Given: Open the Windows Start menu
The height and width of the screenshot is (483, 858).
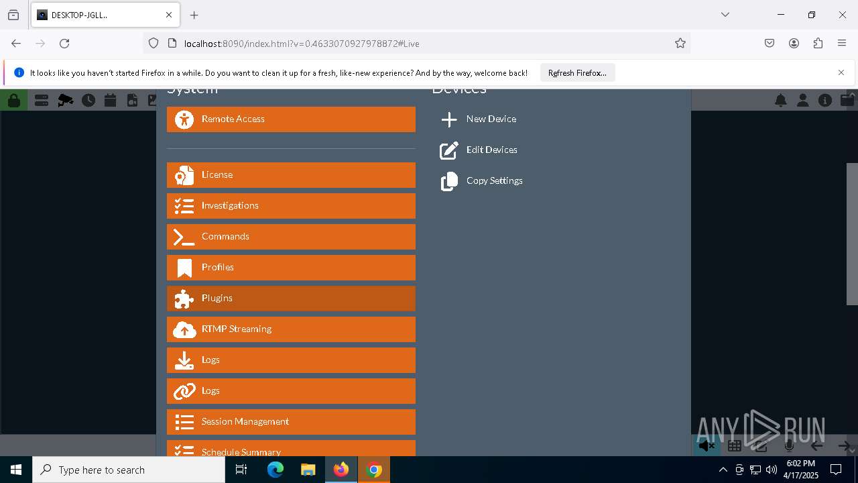Looking at the screenshot, I should (16, 470).
